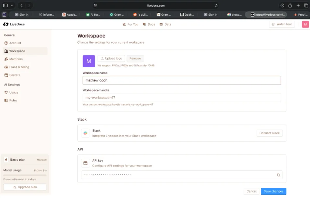
Task: Open the user avatar menu at top right
Action: pos(305,24)
